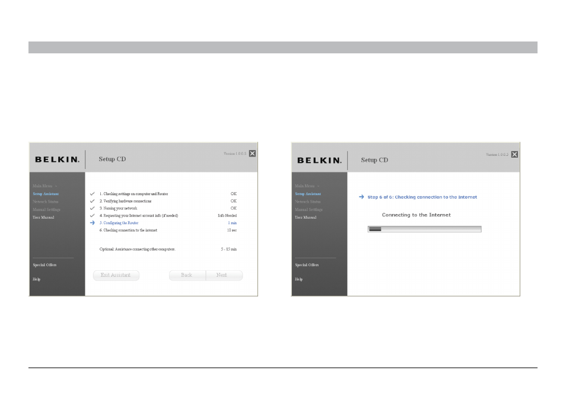566x396 pixels.
Task: Click OK status of Naming your network
Action: [234, 209]
